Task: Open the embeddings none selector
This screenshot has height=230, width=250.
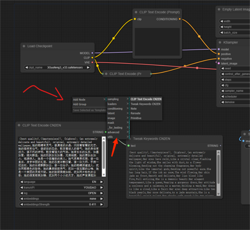Action: 62,199
